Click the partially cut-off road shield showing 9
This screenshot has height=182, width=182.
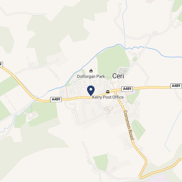1,64
